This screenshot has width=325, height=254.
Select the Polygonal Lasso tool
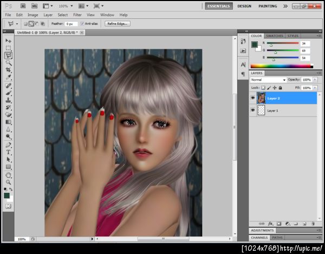[8, 55]
